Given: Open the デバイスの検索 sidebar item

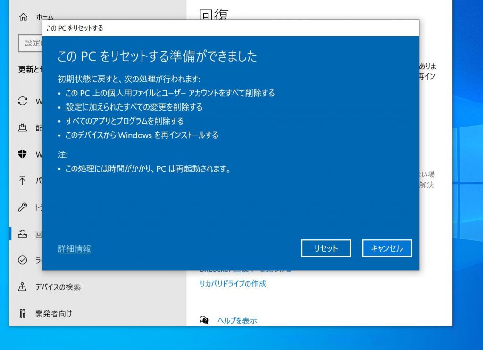Looking at the screenshot, I should (x=58, y=287).
